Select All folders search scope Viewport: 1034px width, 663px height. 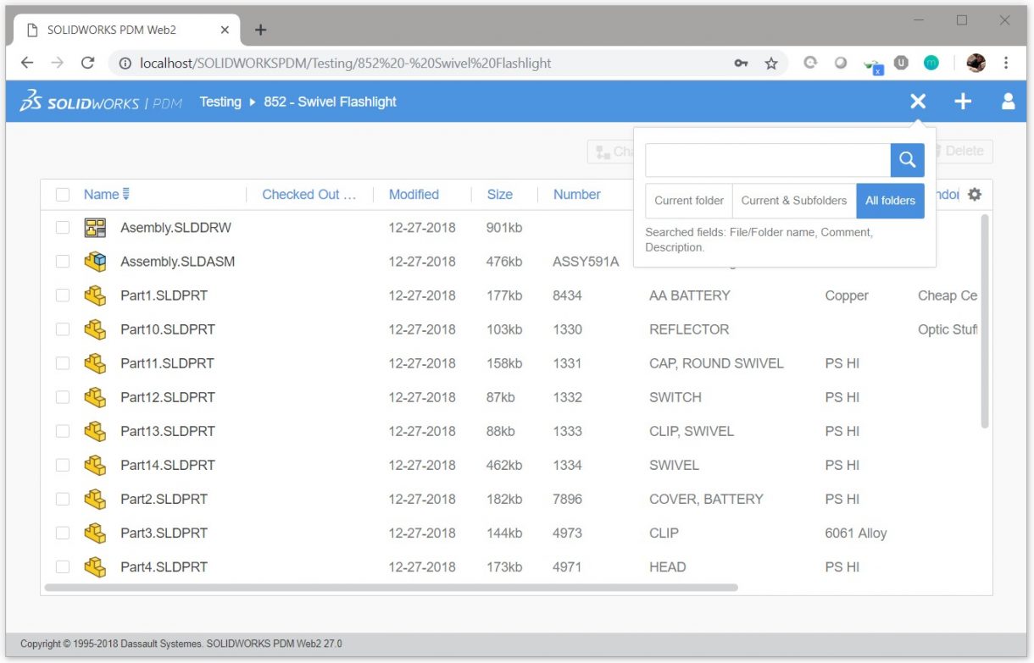[890, 201]
